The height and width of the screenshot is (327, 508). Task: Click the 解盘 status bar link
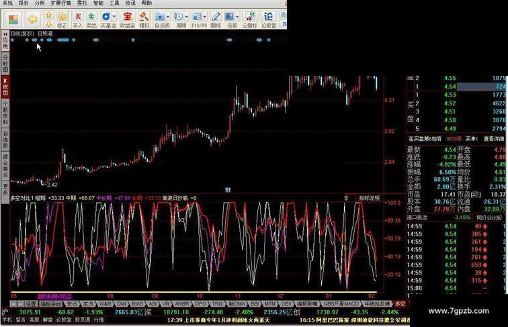click(48, 320)
